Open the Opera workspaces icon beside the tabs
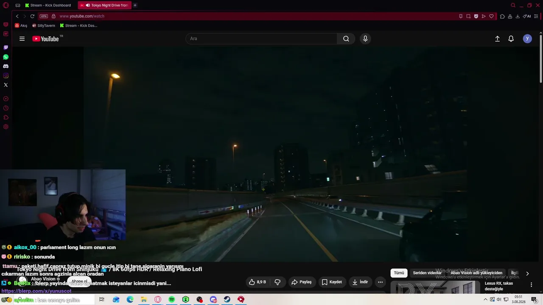Viewport: 543px width, 305px height. 18,6
